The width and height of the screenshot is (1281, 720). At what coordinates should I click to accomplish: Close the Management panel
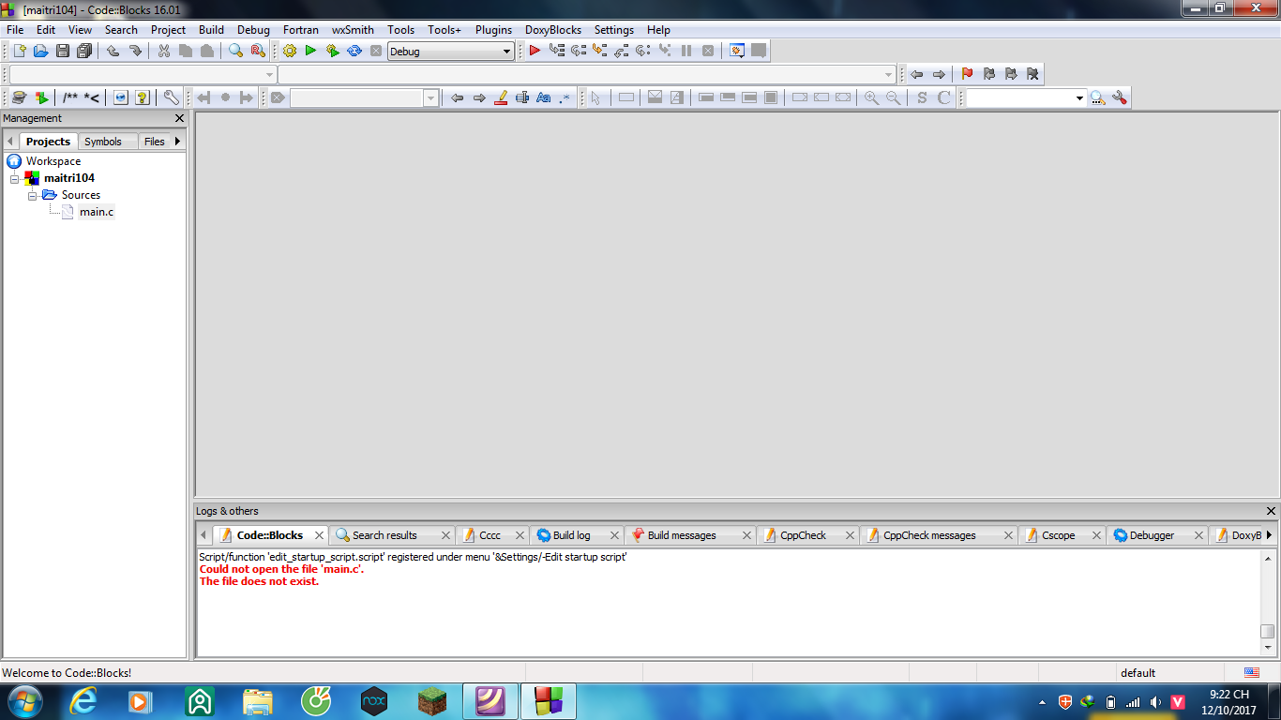point(180,118)
